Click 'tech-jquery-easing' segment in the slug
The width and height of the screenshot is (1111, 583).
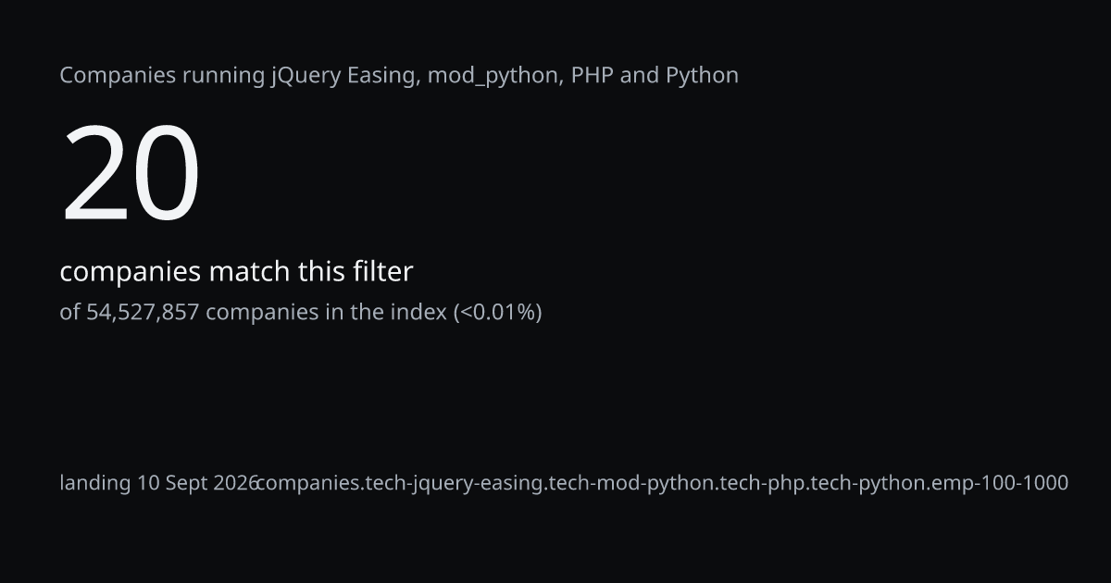coord(455,483)
